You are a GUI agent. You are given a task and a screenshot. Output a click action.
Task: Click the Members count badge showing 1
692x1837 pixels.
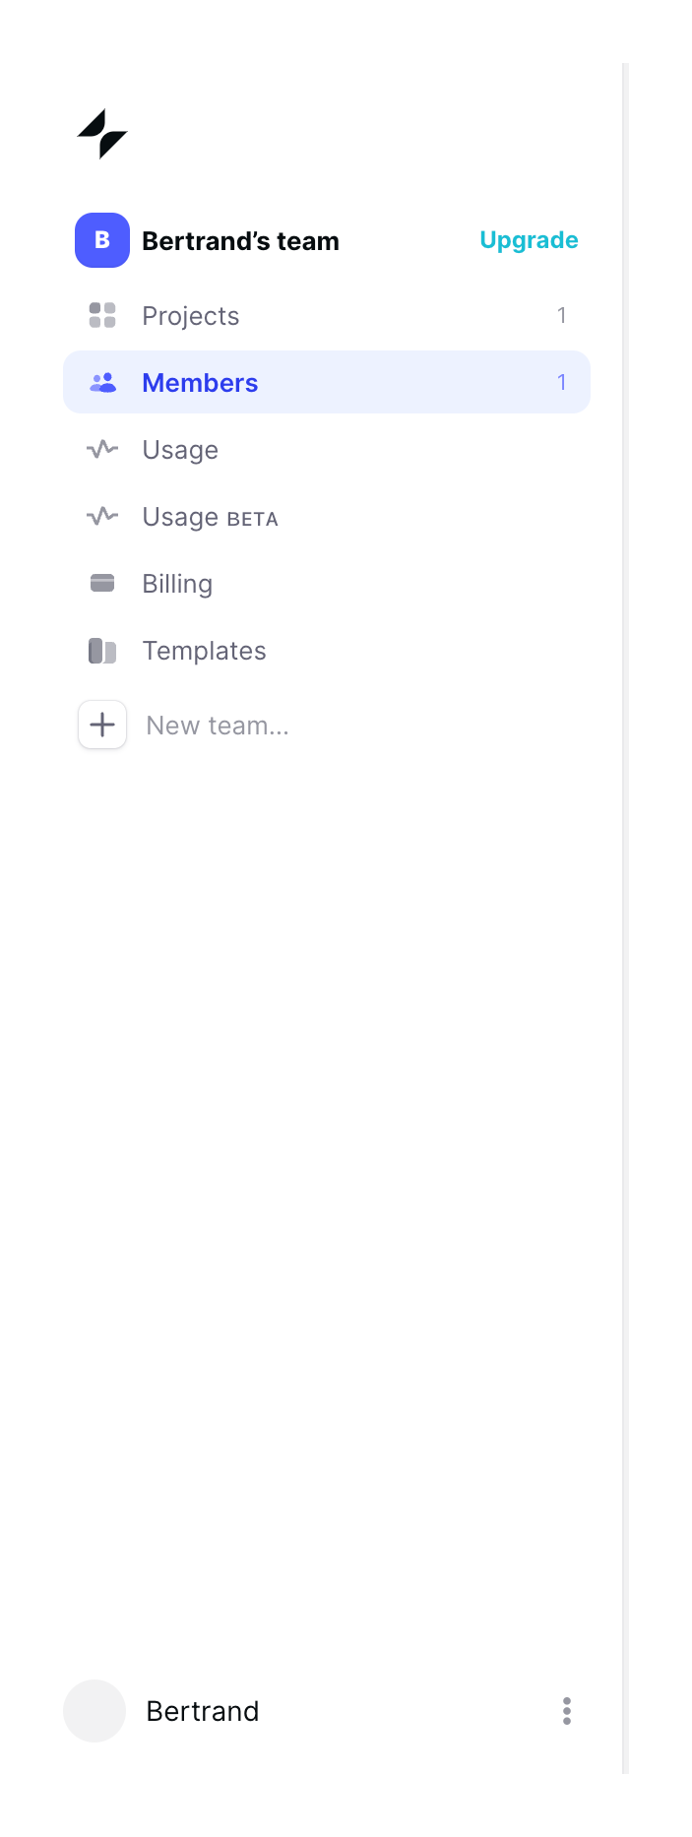pos(562,382)
